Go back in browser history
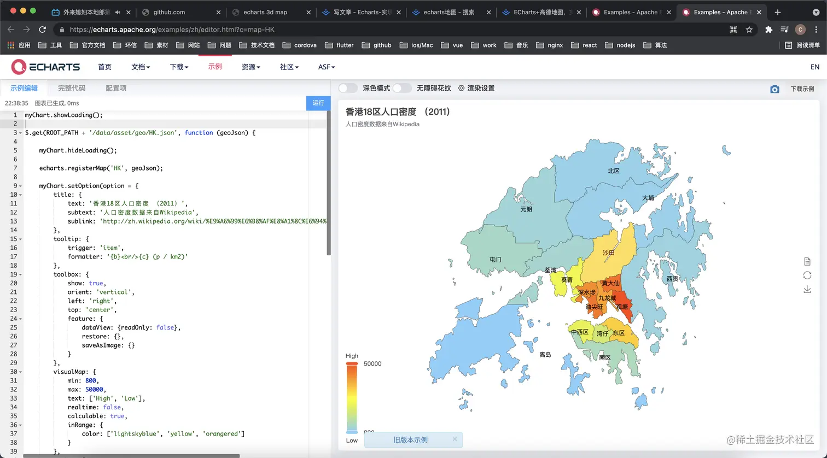The width and height of the screenshot is (827, 458). coord(11,30)
